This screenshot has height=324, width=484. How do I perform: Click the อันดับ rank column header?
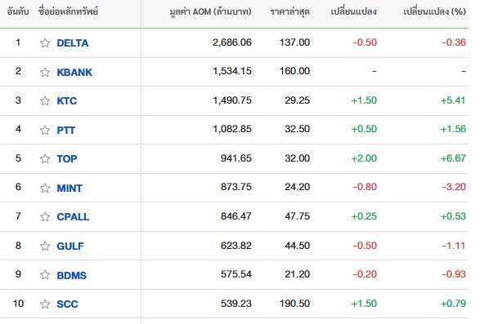(x=18, y=11)
